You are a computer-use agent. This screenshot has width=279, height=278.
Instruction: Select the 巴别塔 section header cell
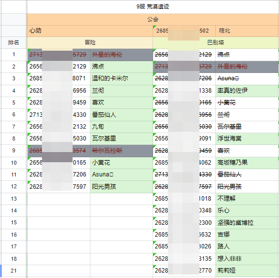[x=216, y=42]
